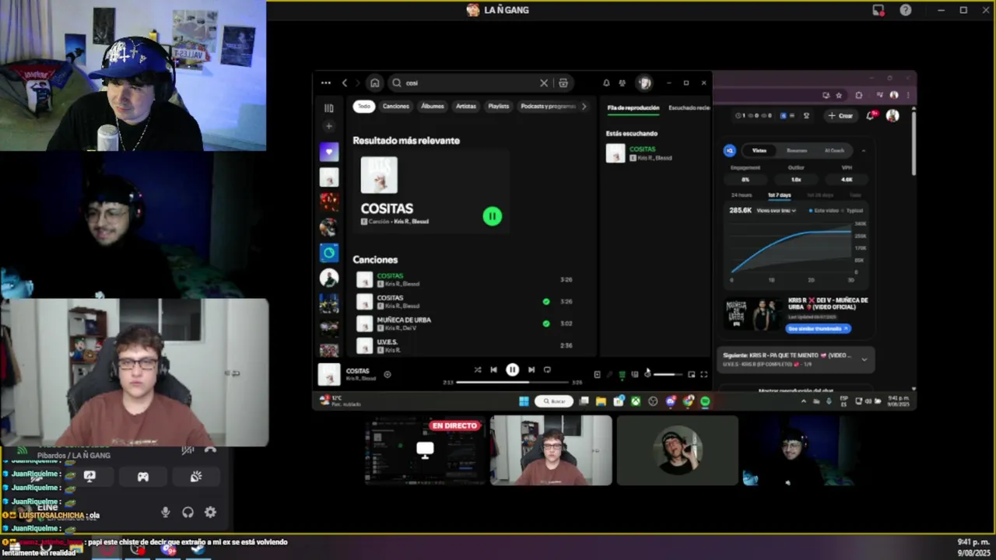Viewport: 996px width, 560px height.
Task: Select 24 hours range
Action: click(x=742, y=195)
